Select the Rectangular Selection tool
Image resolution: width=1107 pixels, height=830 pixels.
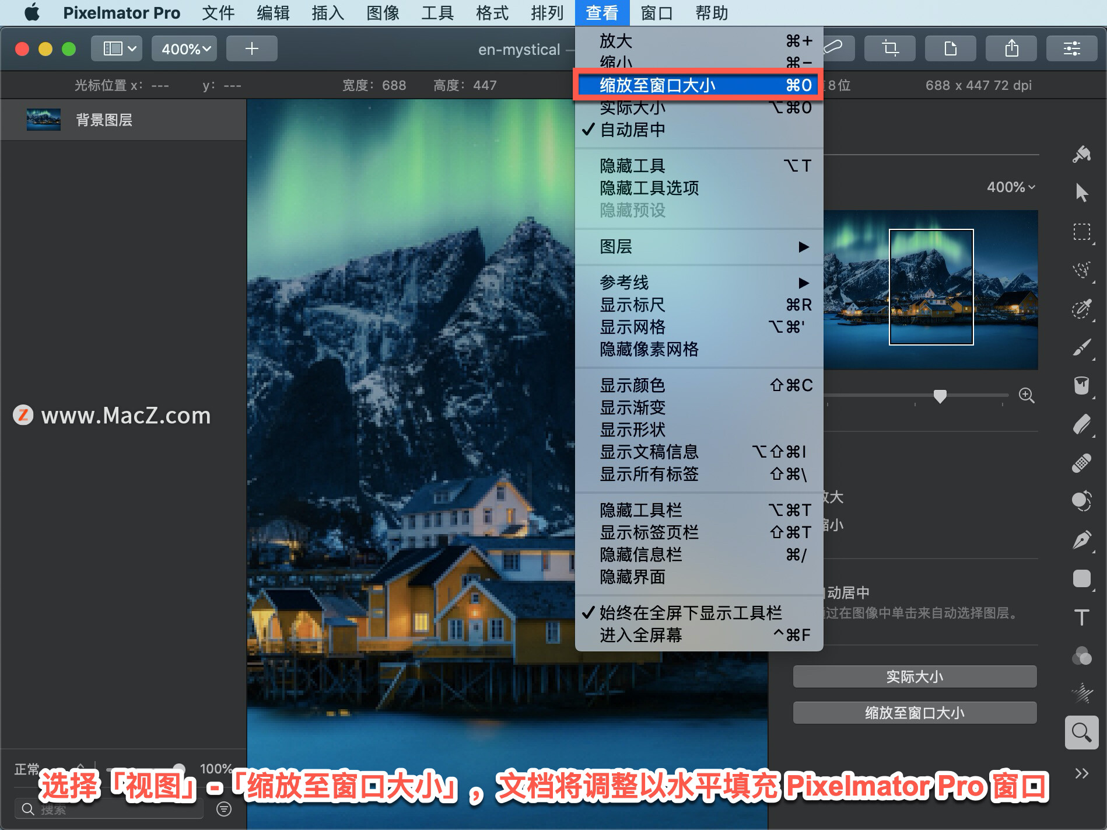coord(1081,232)
